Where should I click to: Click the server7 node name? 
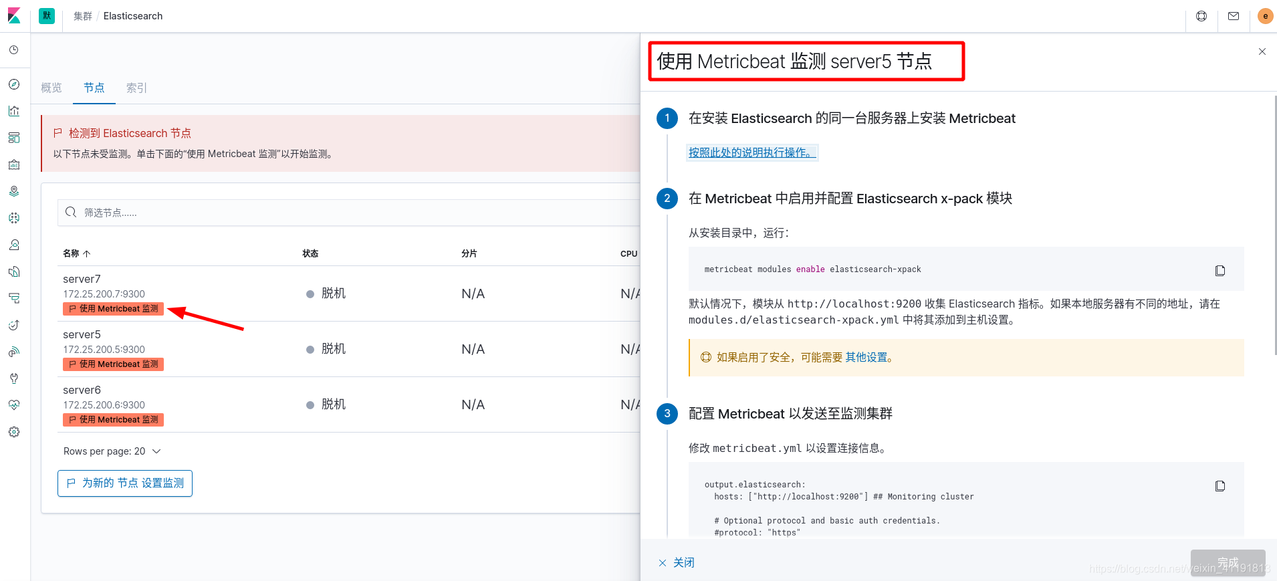coord(82,279)
